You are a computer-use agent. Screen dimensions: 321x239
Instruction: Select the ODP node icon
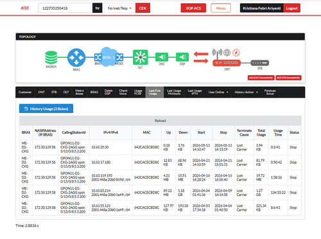pos(182,57)
